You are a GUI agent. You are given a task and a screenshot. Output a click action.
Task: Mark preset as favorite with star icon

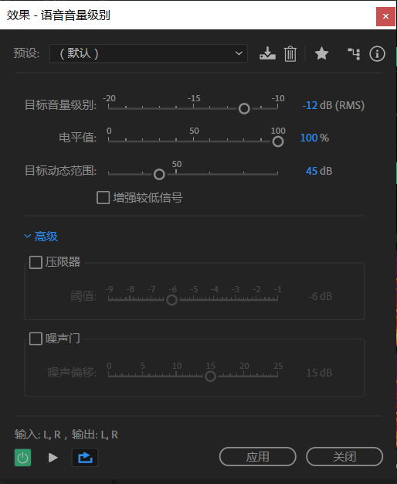pos(321,53)
